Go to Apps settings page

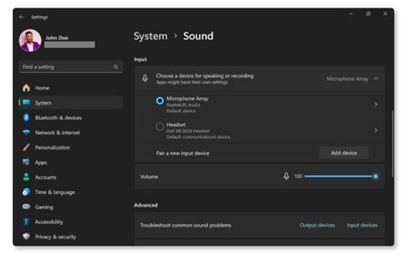(41, 163)
